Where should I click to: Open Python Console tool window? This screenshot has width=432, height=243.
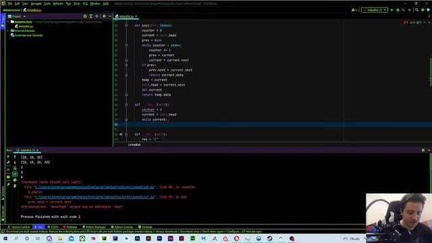click(x=122, y=227)
